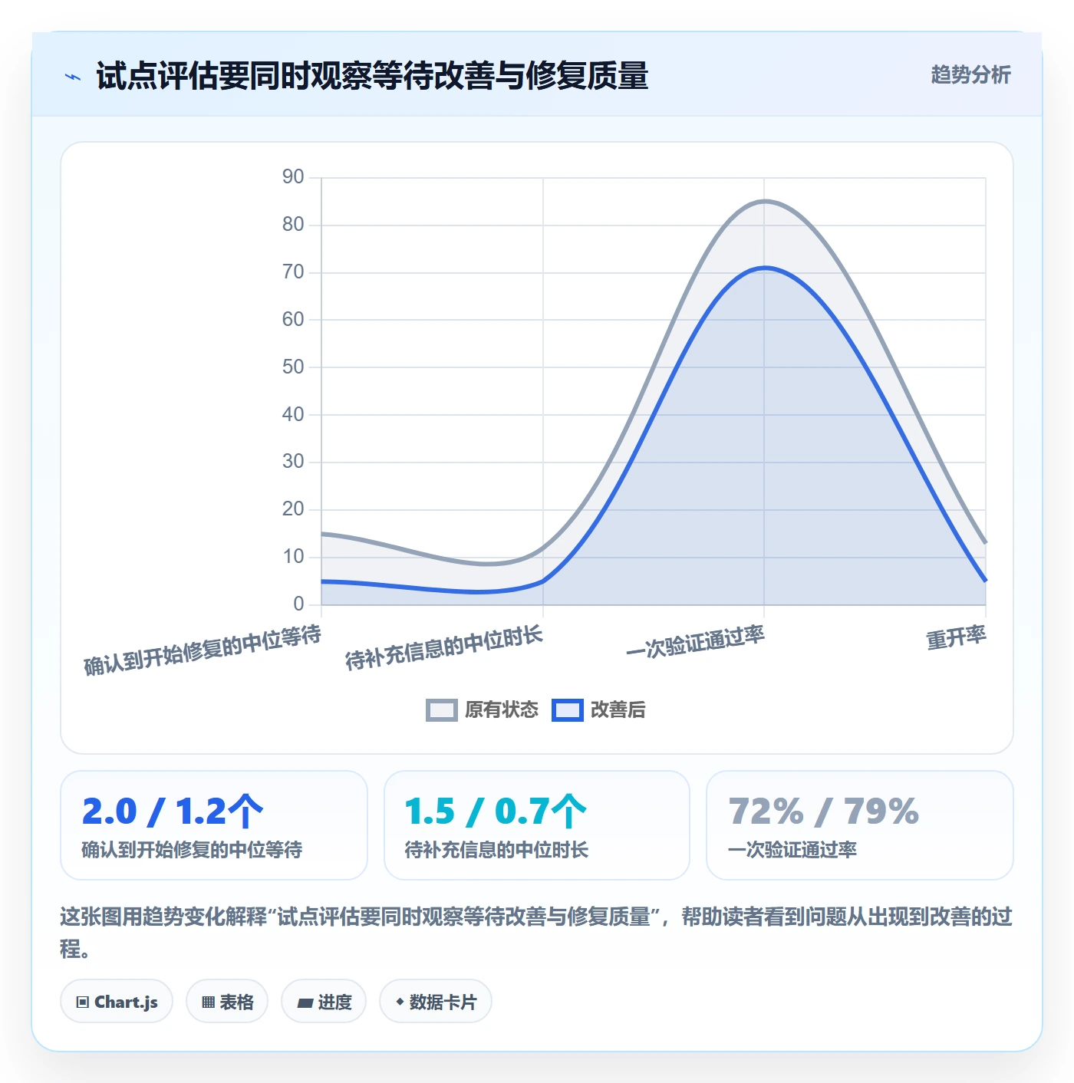Image resolution: width=1074 pixels, height=1083 pixels.
Task: Click y-axis value 50
Action: tap(293, 367)
